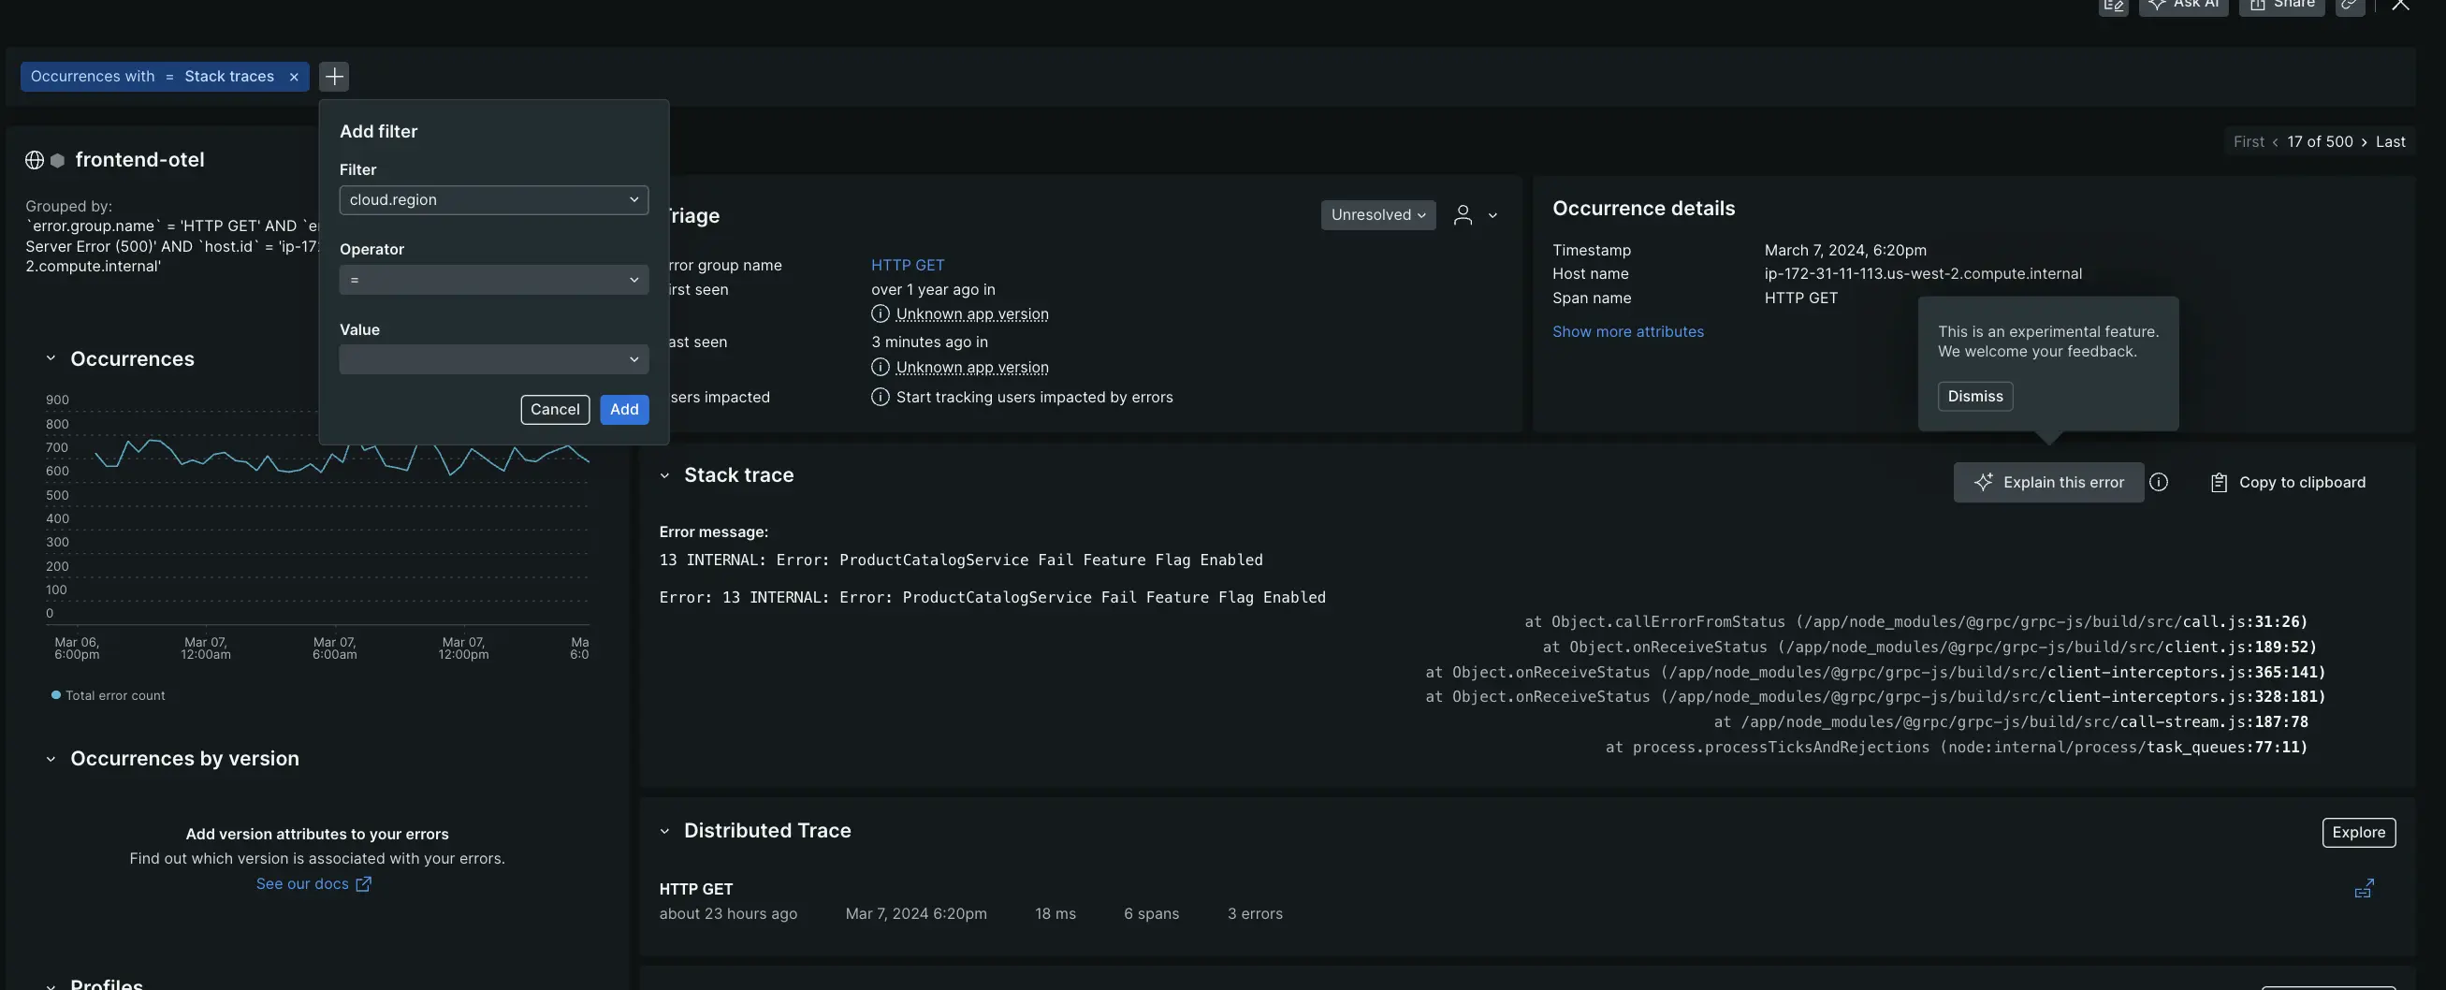
Task: Collapse the Stack trace section
Action: coord(665,474)
